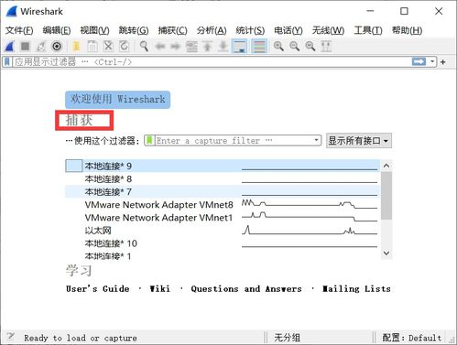Toggle auto-scroll during live capture button
The height and width of the screenshot is (345, 457).
[x=240, y=47]
